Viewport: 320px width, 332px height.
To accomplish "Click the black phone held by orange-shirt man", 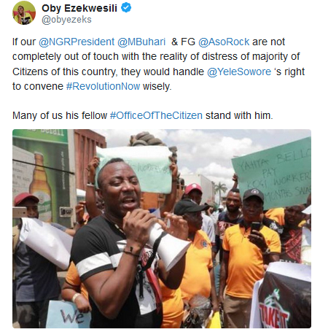I will [x=255, y=228].
